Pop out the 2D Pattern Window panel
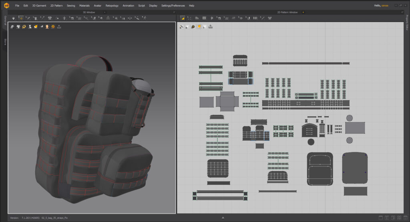 [402, 12]
